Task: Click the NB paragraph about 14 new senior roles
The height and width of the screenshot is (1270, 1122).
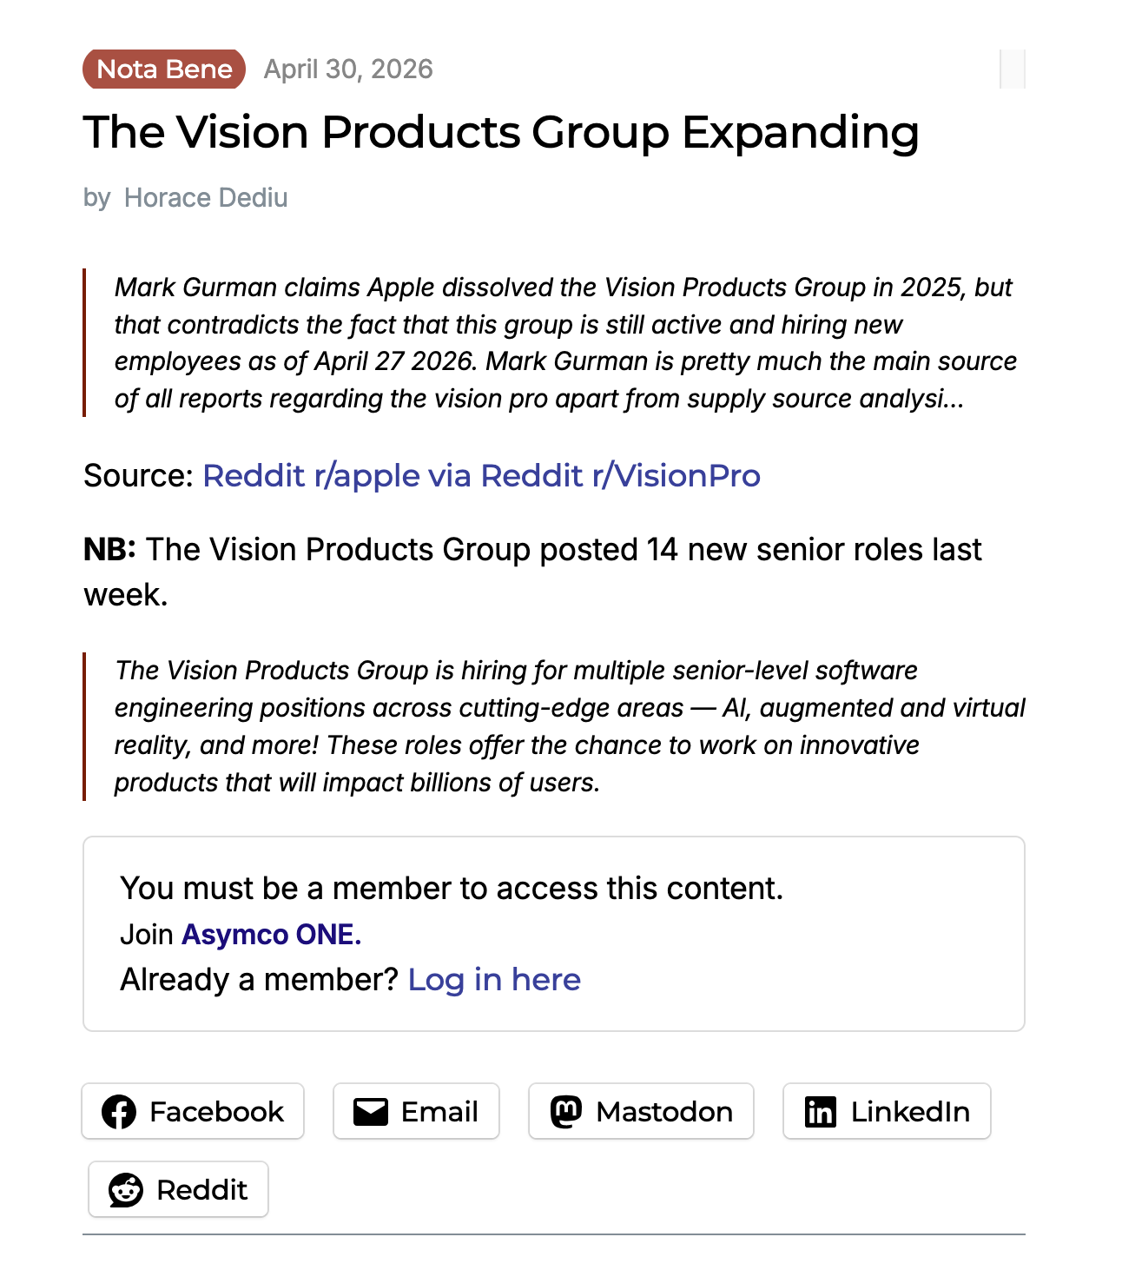Action: (x=532, y=572)
